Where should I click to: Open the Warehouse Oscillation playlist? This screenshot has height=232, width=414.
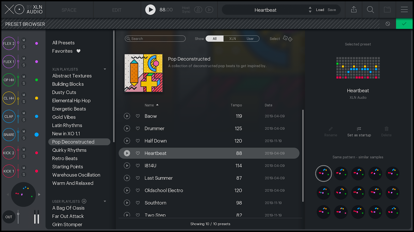76,175
